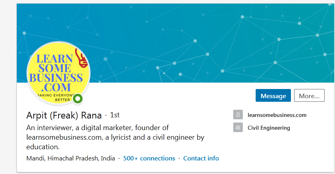Click learnsomebusiness.com text inside the headline

(65, 137)
